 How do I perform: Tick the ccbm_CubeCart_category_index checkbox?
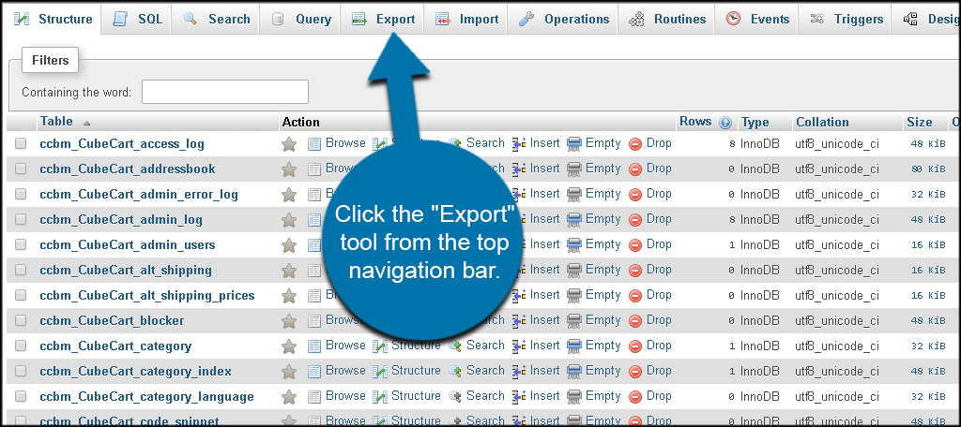point(21,371)
